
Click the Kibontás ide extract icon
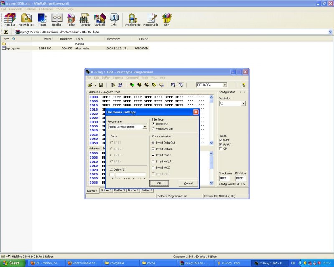pyautogui.click(x=26, y=20)
